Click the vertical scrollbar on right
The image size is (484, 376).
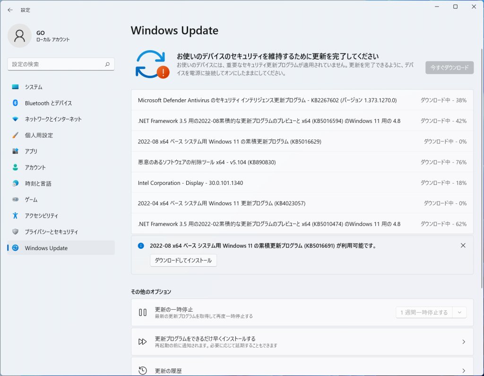pos(482,169)
